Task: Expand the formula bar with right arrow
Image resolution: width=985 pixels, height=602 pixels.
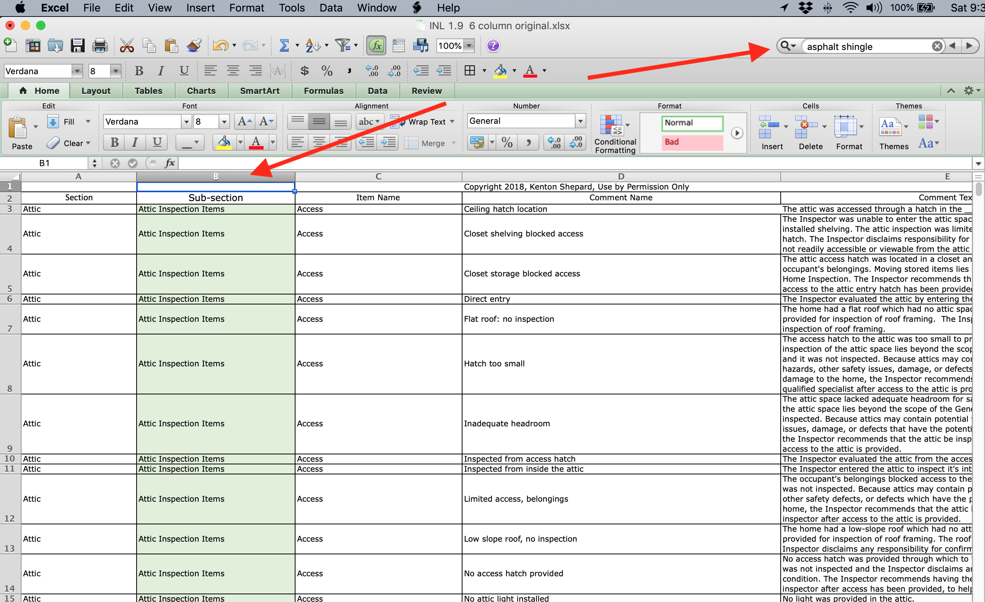Action: tap(978, 163)
